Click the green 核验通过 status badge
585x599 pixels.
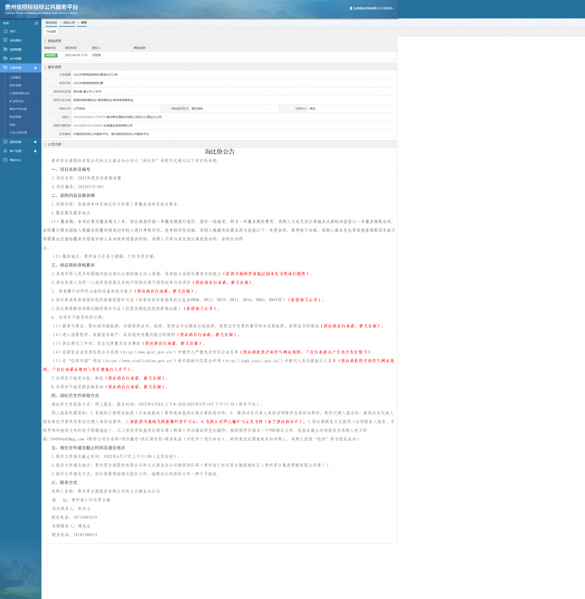coord(51,56)
